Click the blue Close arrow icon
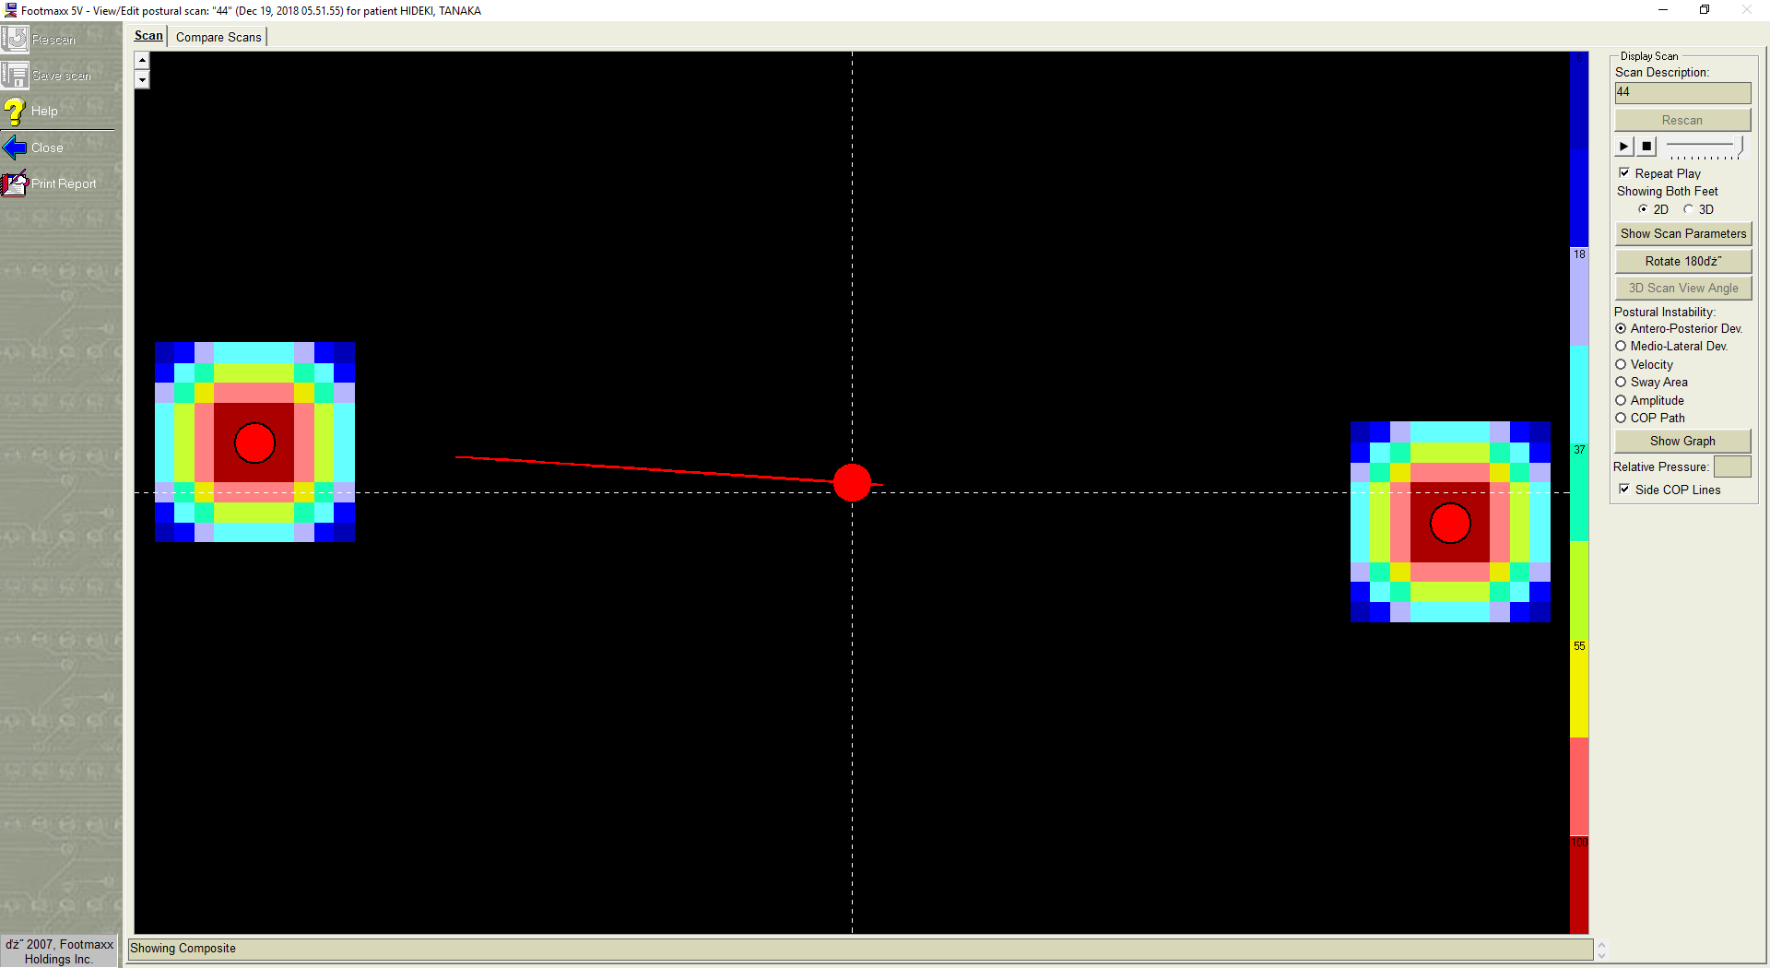The width and height of the screenshot is (1770, 968). 16,148
